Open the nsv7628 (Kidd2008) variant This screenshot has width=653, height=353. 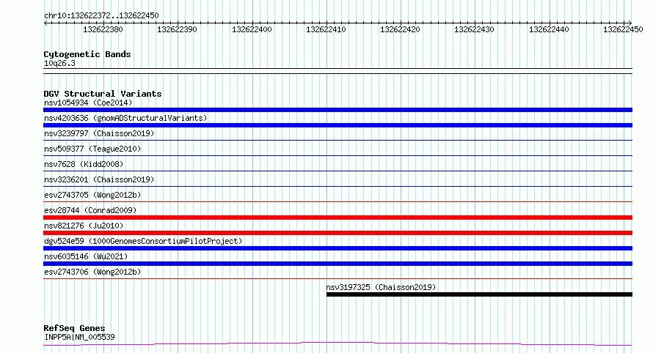[84, 164]
